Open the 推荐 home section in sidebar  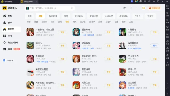[x=8, y=16]
